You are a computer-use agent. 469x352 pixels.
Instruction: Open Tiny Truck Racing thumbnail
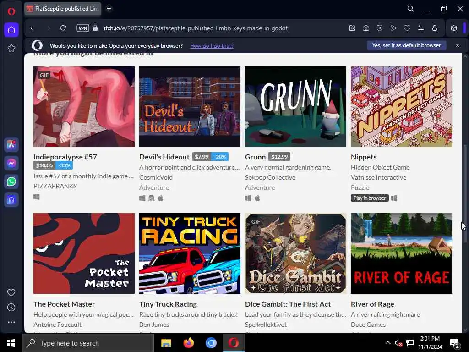point(190,253)
